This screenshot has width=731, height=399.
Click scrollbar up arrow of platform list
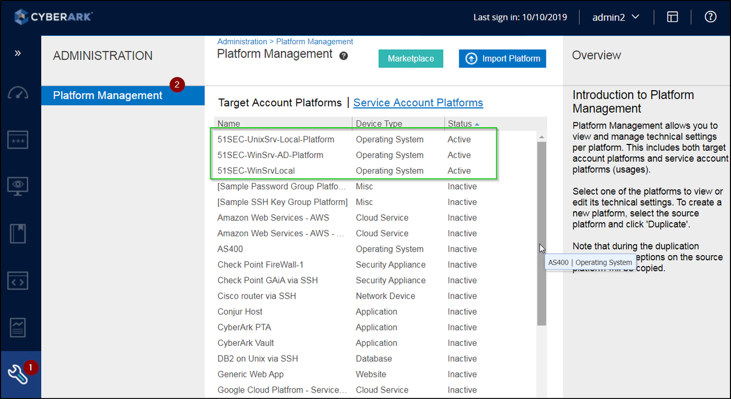[541, 137]
